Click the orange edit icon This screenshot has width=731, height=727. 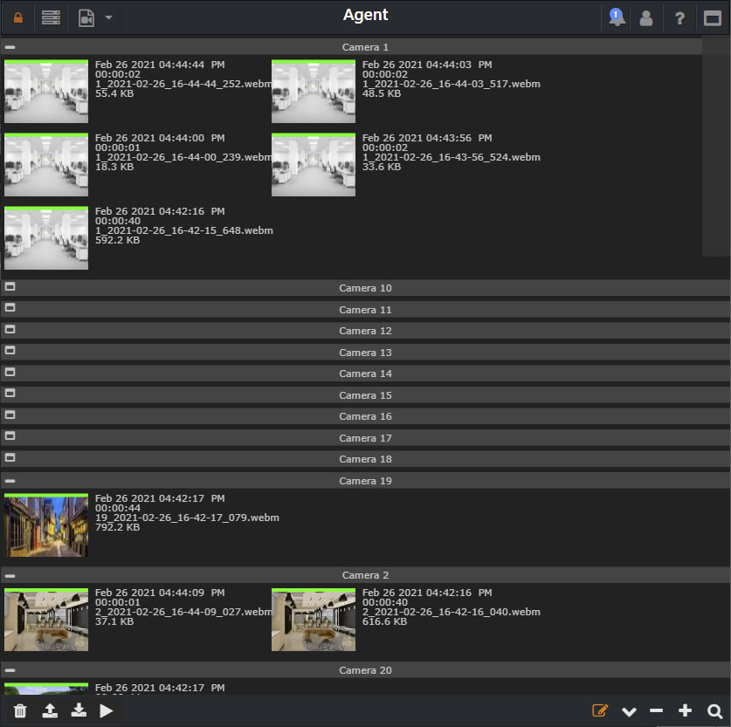(600, 710)
